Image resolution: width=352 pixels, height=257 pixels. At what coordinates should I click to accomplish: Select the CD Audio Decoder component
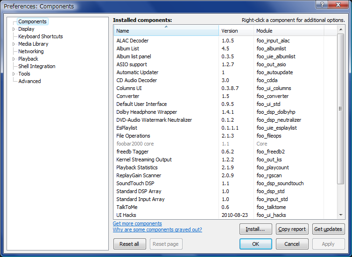point(225,80)
